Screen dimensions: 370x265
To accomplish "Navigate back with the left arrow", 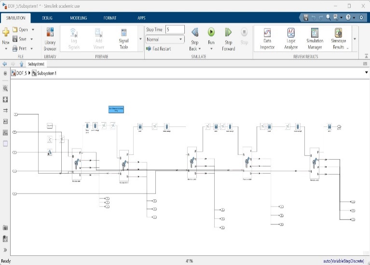I will (x=5, y=64).
